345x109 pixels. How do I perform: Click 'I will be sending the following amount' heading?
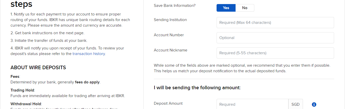[x=197, y=88]
